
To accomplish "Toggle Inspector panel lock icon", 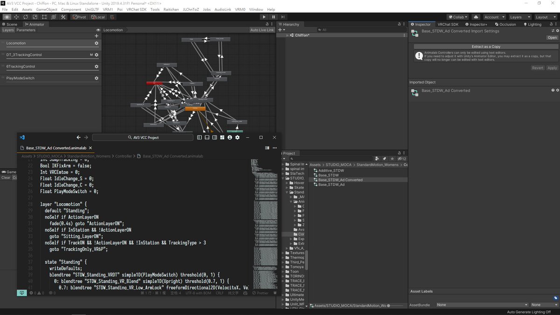I will (x=551, y=24).
